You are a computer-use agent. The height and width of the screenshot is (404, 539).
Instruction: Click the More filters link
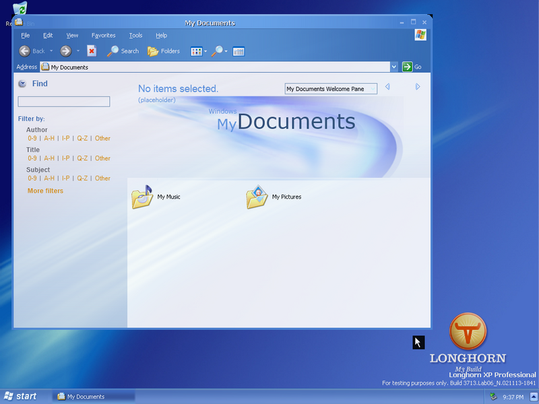[x=45, y=191]
